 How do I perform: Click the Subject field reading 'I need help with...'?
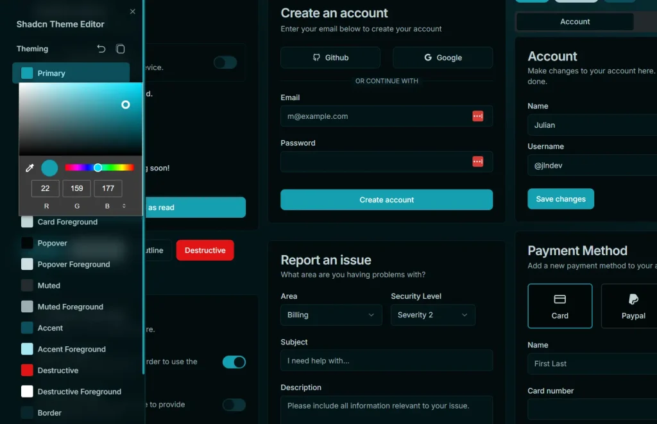click(386, 360)
